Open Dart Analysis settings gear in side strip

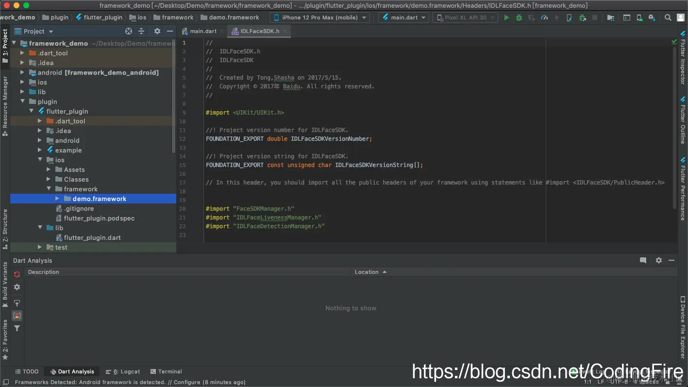point(17,287)
